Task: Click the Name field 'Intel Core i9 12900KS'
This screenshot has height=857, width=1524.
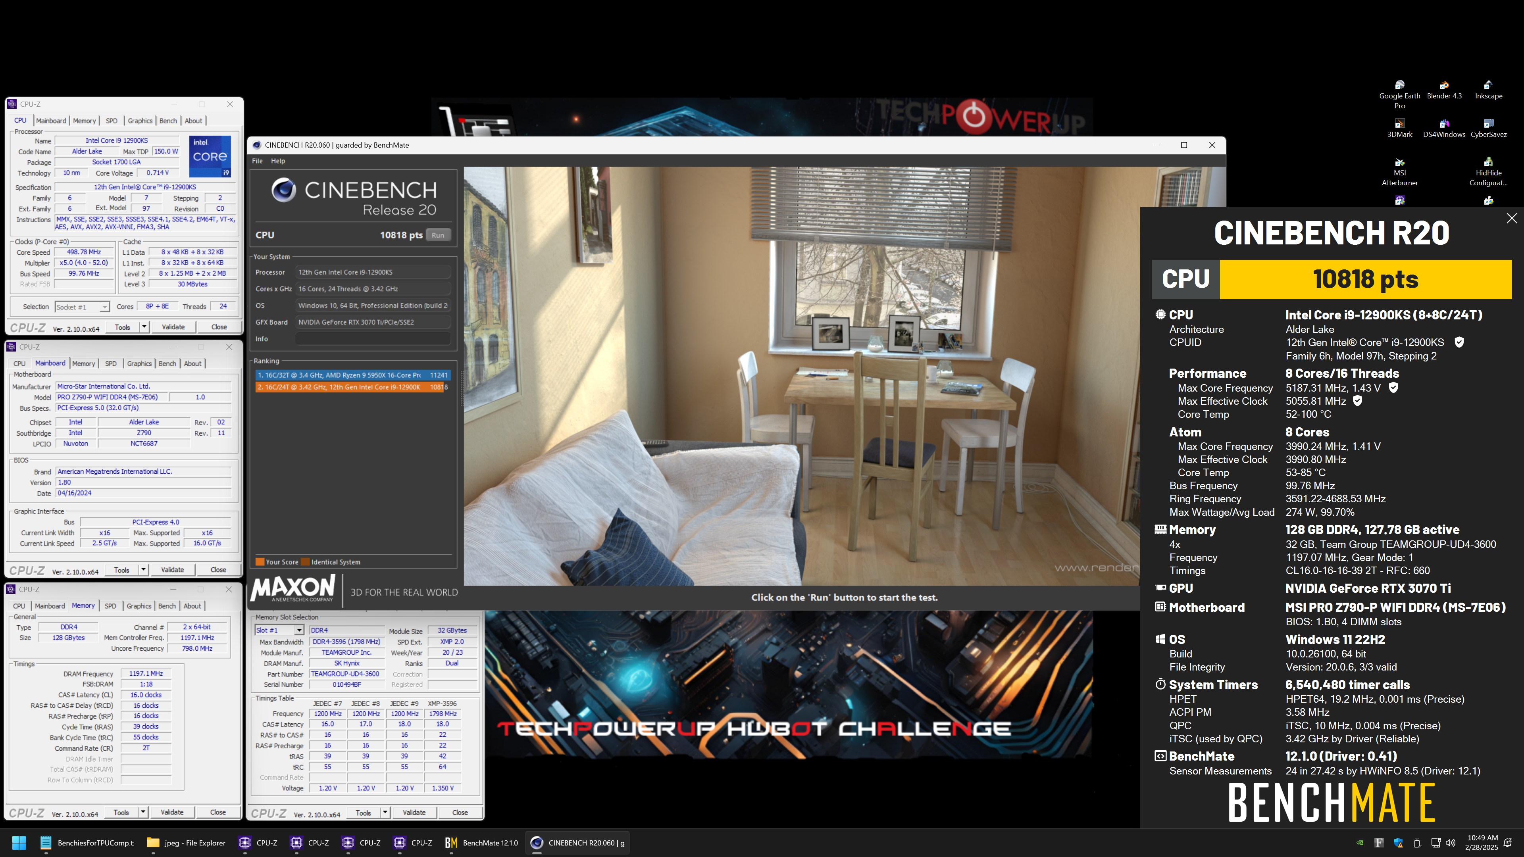Action: (x=117, y=141)
